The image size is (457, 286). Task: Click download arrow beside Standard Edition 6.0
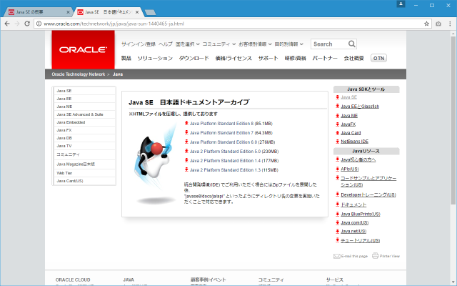[x=186, y=142]
